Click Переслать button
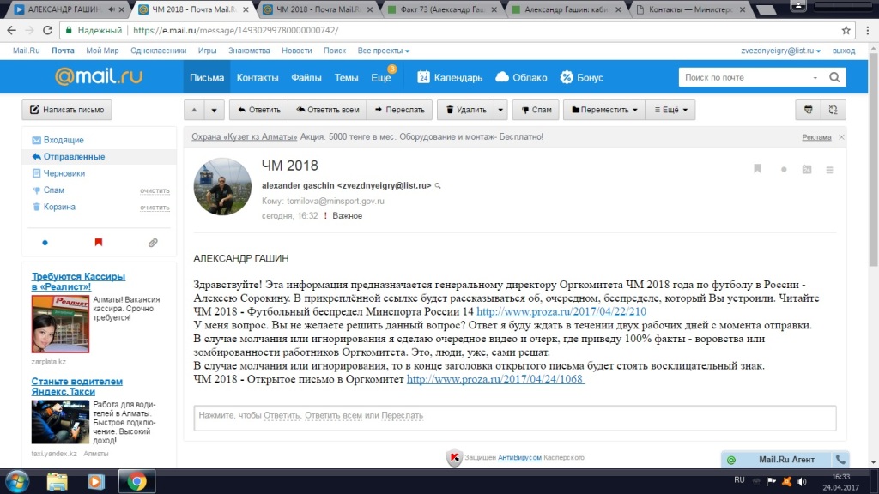Screen dimensions: 879x494 [x=399, y=110]
